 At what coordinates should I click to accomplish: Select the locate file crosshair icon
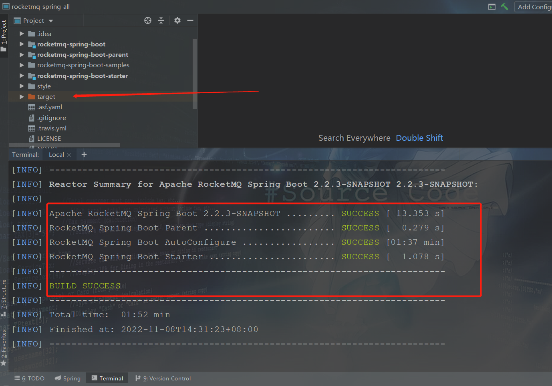(147, 20)
